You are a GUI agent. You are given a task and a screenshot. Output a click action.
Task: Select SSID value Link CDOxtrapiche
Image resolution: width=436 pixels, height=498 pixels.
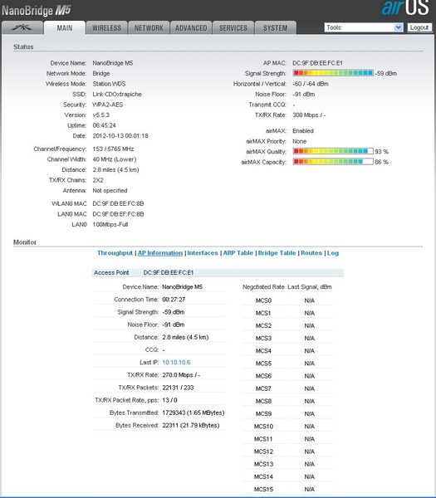117,95
